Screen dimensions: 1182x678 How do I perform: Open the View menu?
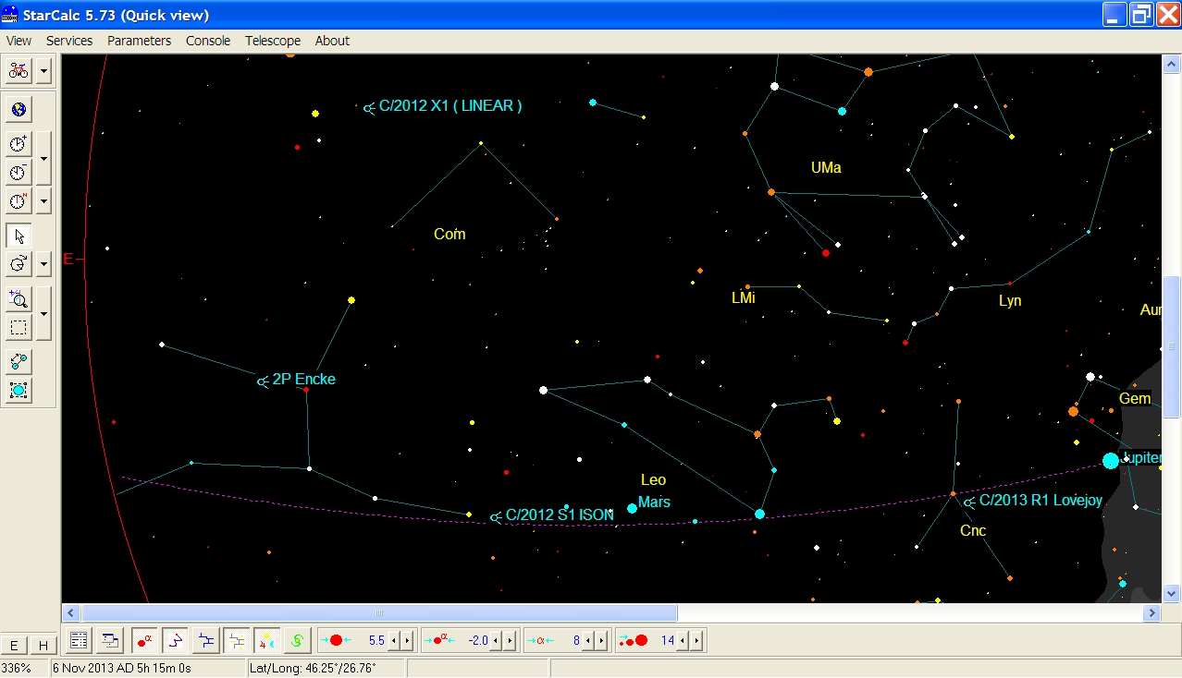point(18,41)
